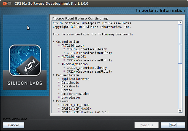Select the 'AN721SW_Windows' line

(x=75, y=64)
